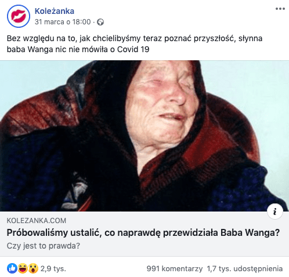
Task: Click the Koleżanka lips logo avatar
Action: point(19,16)
